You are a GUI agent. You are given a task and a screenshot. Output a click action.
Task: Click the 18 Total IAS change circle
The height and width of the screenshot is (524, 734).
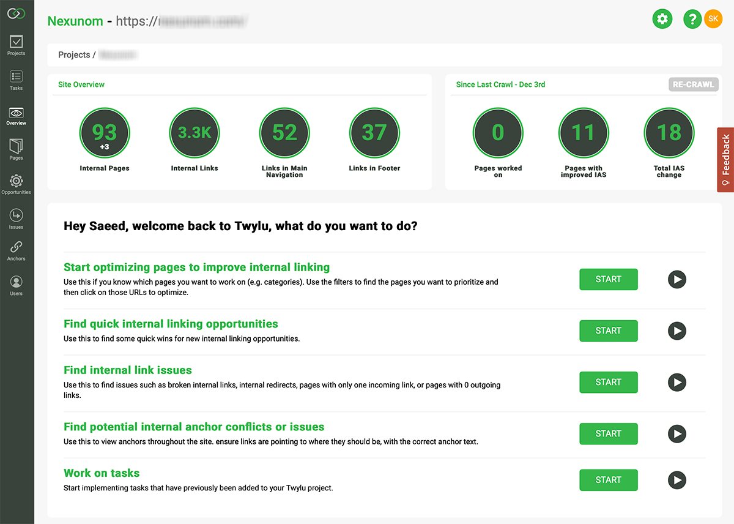(669, 133)
